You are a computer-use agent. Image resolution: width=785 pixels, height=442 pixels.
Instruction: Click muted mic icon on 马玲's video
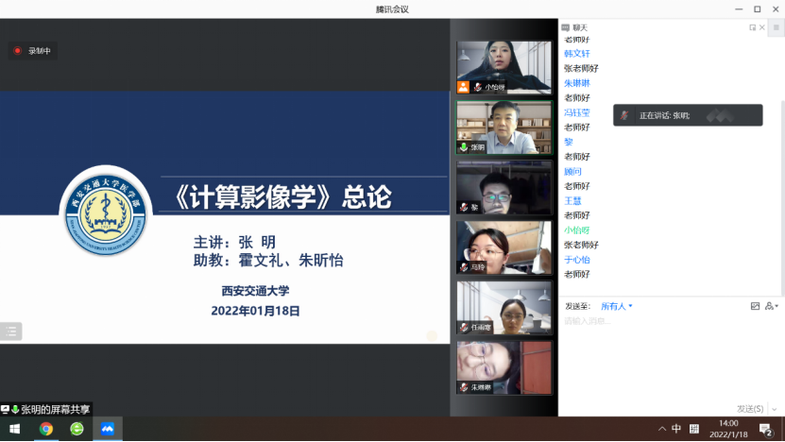463,267
